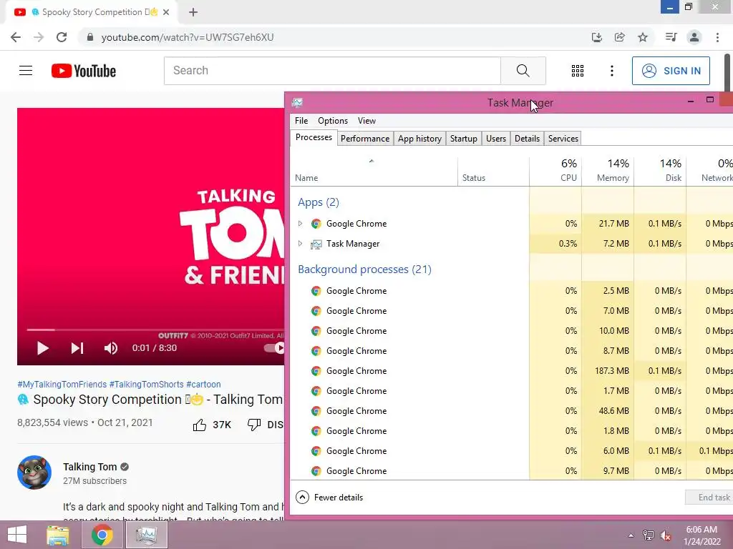Click the Chrome back arrow
Image resolution: width=733 pixels, height=549 pixels.
click(x=16, y=37)
